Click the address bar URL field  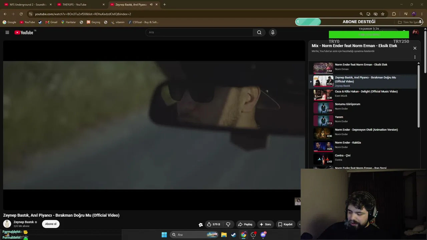(x=193, y=14)
